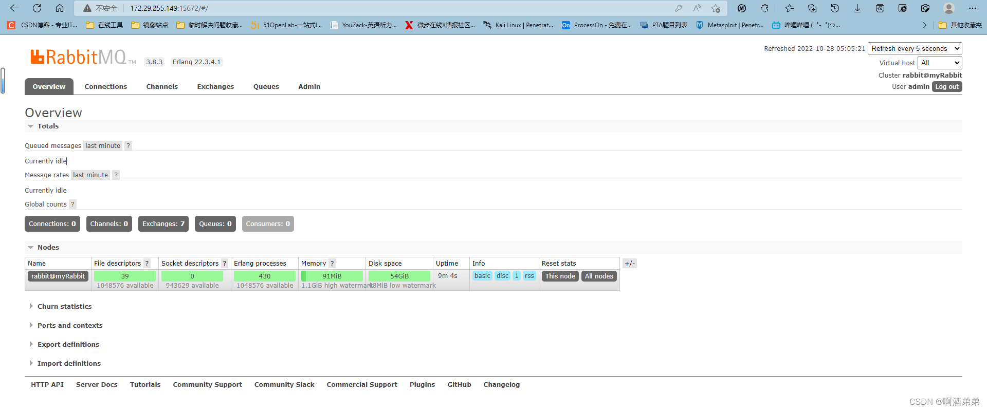Click the Disk space 54GiB bar
The image size is (987, 411).
pos(399,276)
